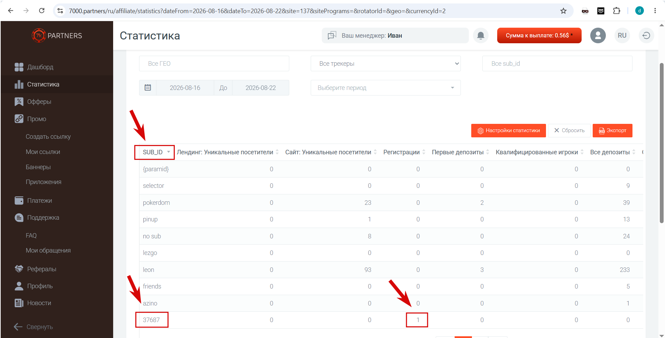Click the Платежи wallet icon
665x338 pixels.
pos(19,200)
